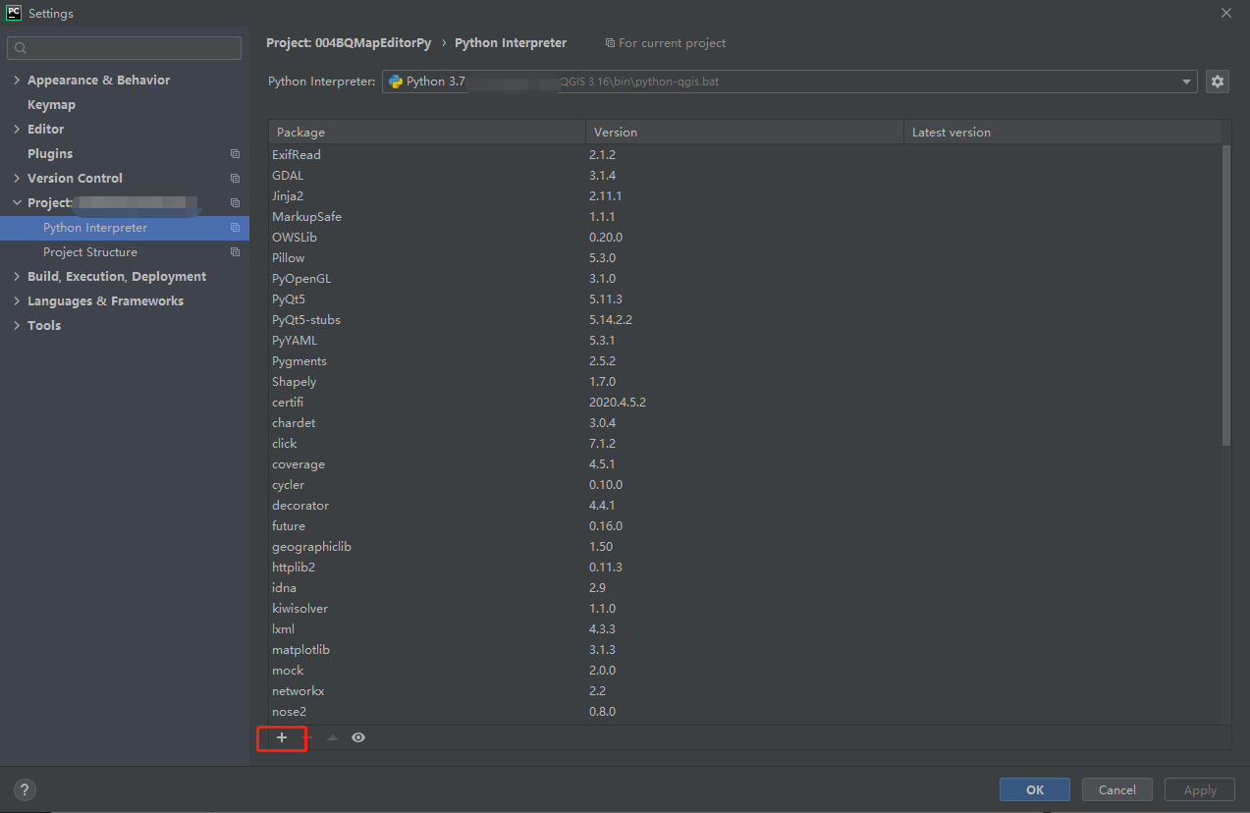Viewport: 1250px width, 813px height.
Task: Click version 2020.4.5.2 of certifi
Action: pos(618,403)
